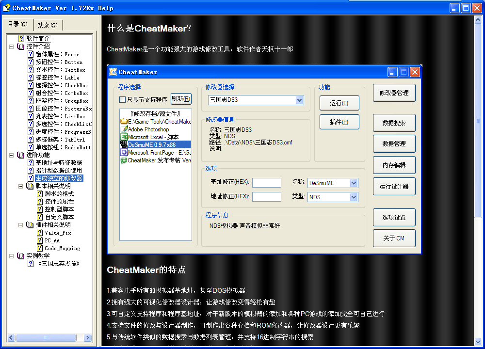Collapse the 实例教学 tree node
Viewport: 485px width, 349px height.
[x=12, y=256]
